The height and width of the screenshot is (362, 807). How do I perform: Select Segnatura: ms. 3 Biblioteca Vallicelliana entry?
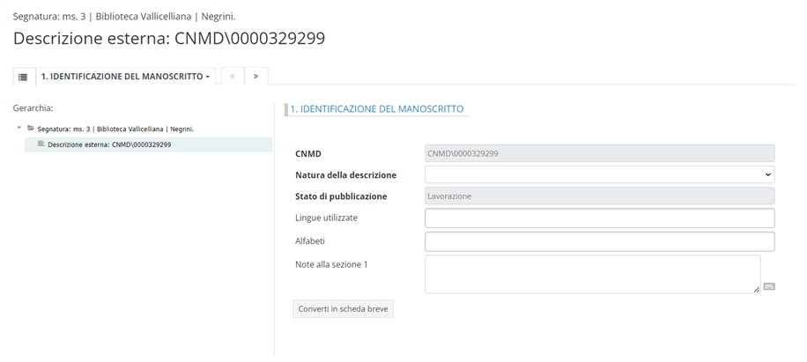(x=115, y=129)
